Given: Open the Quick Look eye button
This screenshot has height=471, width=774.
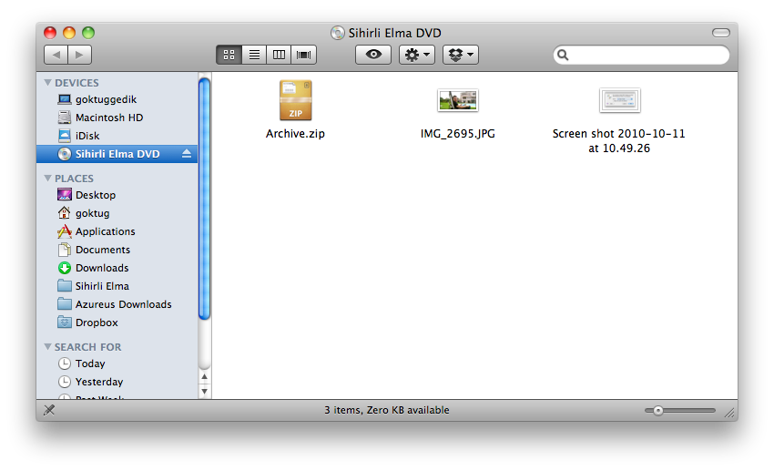Looking at the screenshot, I should click(x=372, y=55).
